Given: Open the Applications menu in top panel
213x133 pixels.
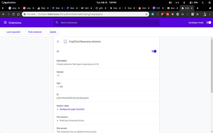Looking at the screenshot, I should point(9,2).
